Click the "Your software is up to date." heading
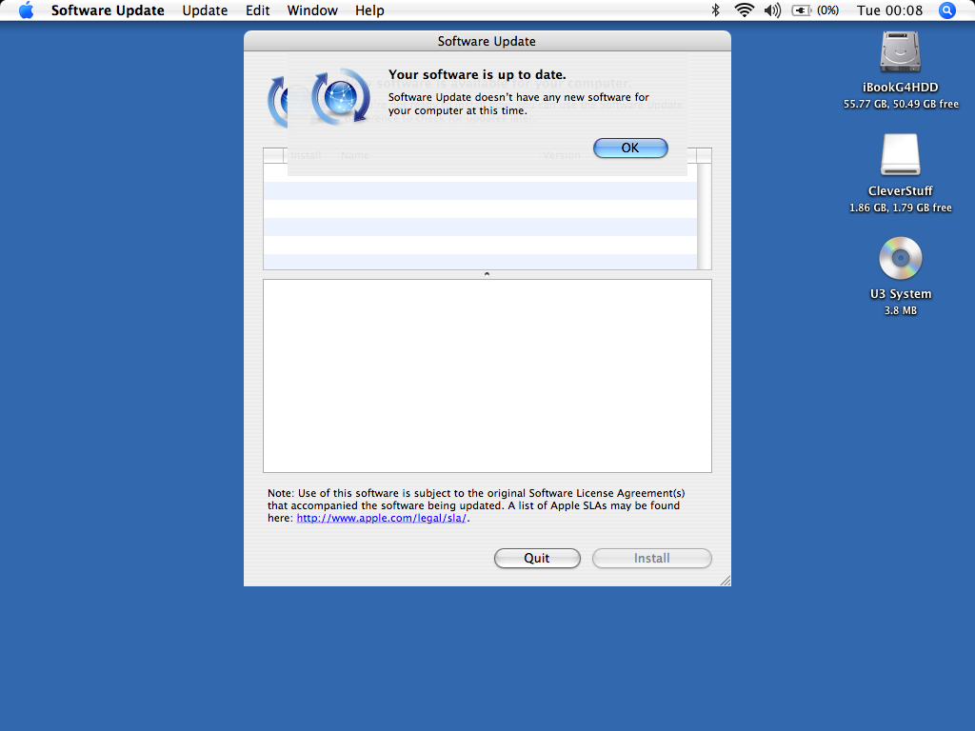This screenshot has width=975, height=731. pyautogui.click(x=477, y=74)
